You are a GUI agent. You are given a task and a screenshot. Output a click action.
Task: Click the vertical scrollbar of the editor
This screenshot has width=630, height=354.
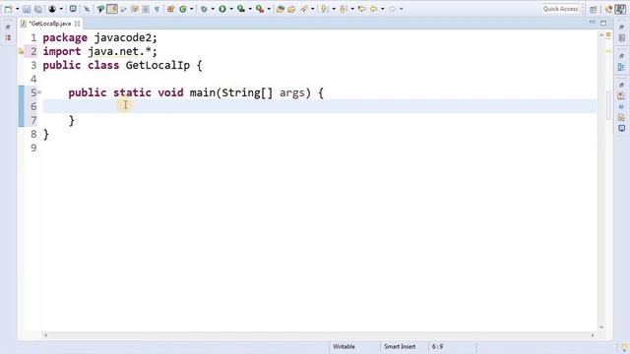pos(601,181)
